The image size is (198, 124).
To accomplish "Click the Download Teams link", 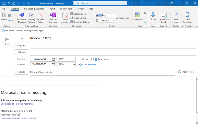I will (x=10, y=118).
